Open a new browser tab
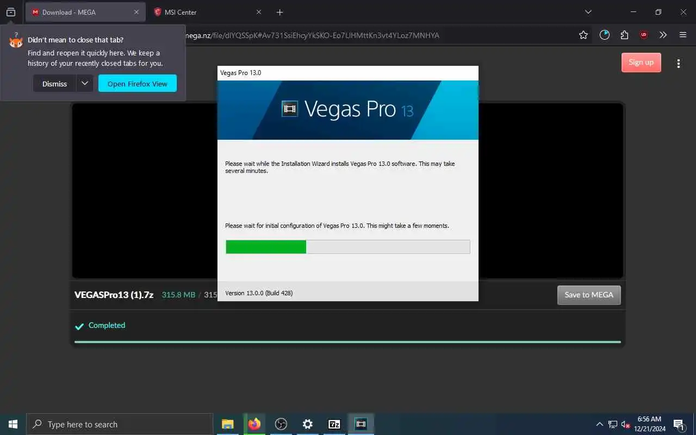696x435 pixels. pos(279,12)
